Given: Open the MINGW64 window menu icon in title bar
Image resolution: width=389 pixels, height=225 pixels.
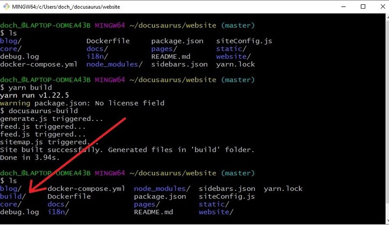Looking at the screenshot, I should coord(6,7).
